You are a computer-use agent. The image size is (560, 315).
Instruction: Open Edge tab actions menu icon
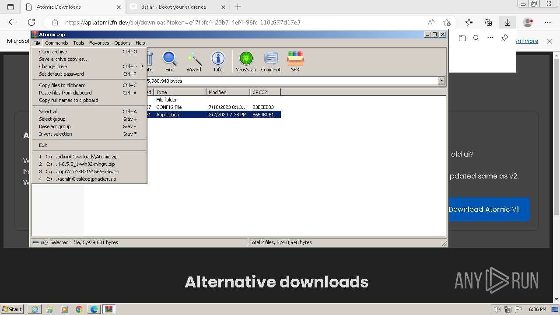pos(10,7)
